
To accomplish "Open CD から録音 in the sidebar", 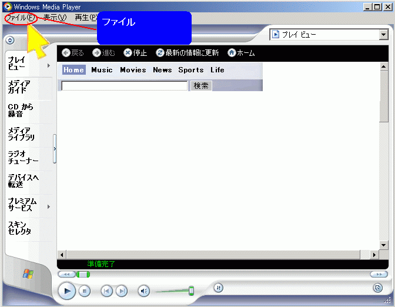I will pos(21,110).
